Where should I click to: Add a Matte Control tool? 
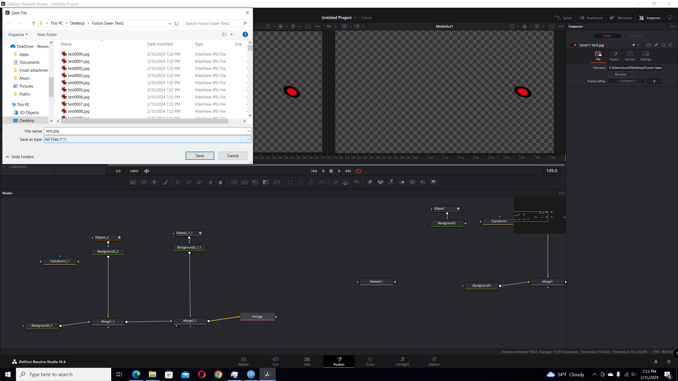click(x=266, y=182)
